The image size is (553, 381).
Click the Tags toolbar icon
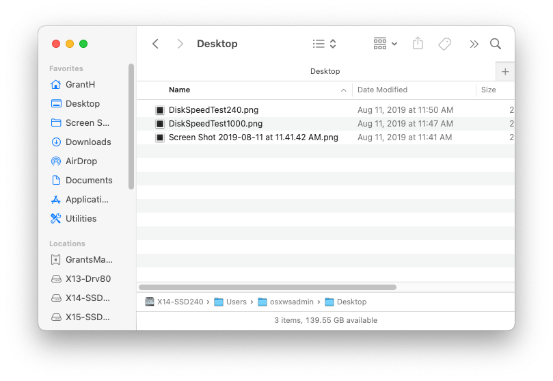(x=445, y=44)
